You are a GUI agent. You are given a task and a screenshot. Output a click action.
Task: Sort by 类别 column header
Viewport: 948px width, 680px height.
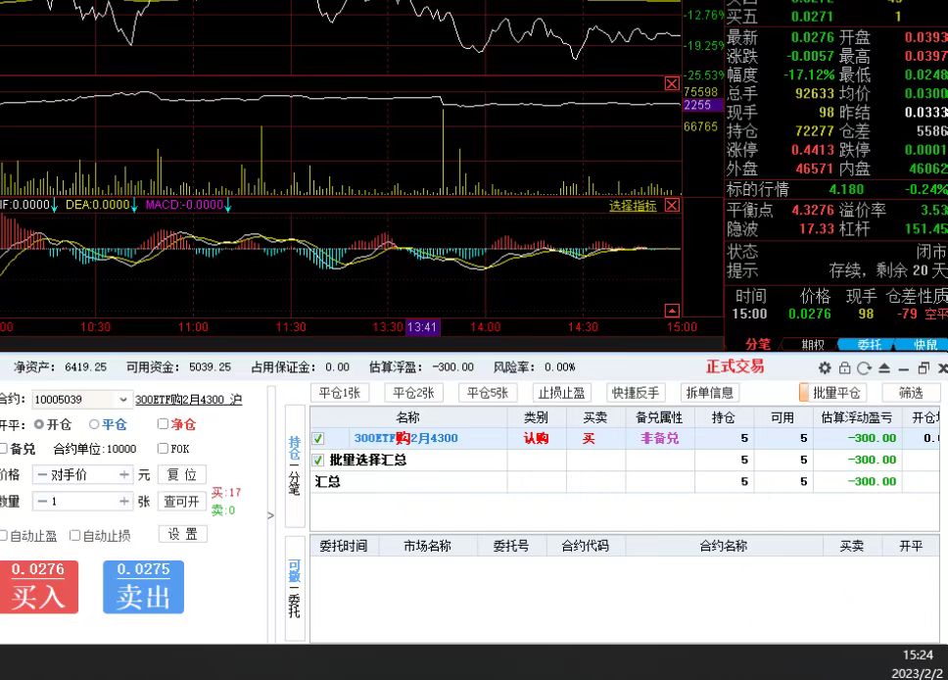(x=536, y=416)
